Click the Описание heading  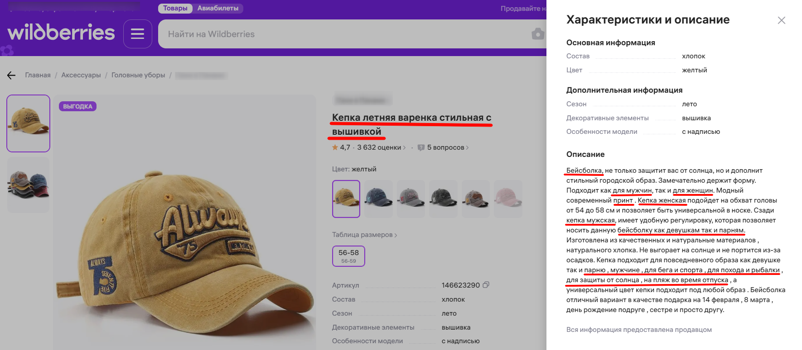pyautogui.click(x=585, y=154)
